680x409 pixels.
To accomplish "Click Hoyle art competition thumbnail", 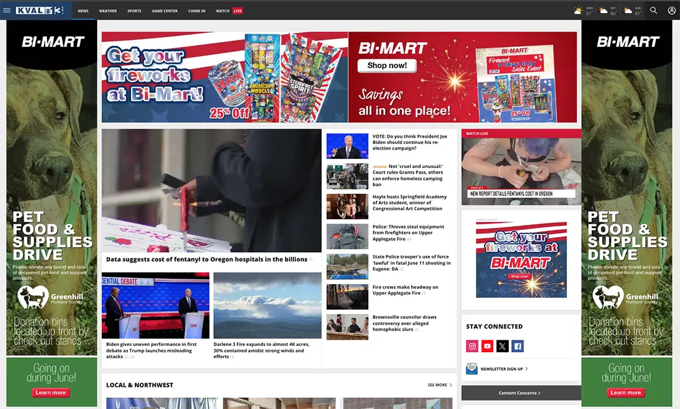I will (347, 206).
